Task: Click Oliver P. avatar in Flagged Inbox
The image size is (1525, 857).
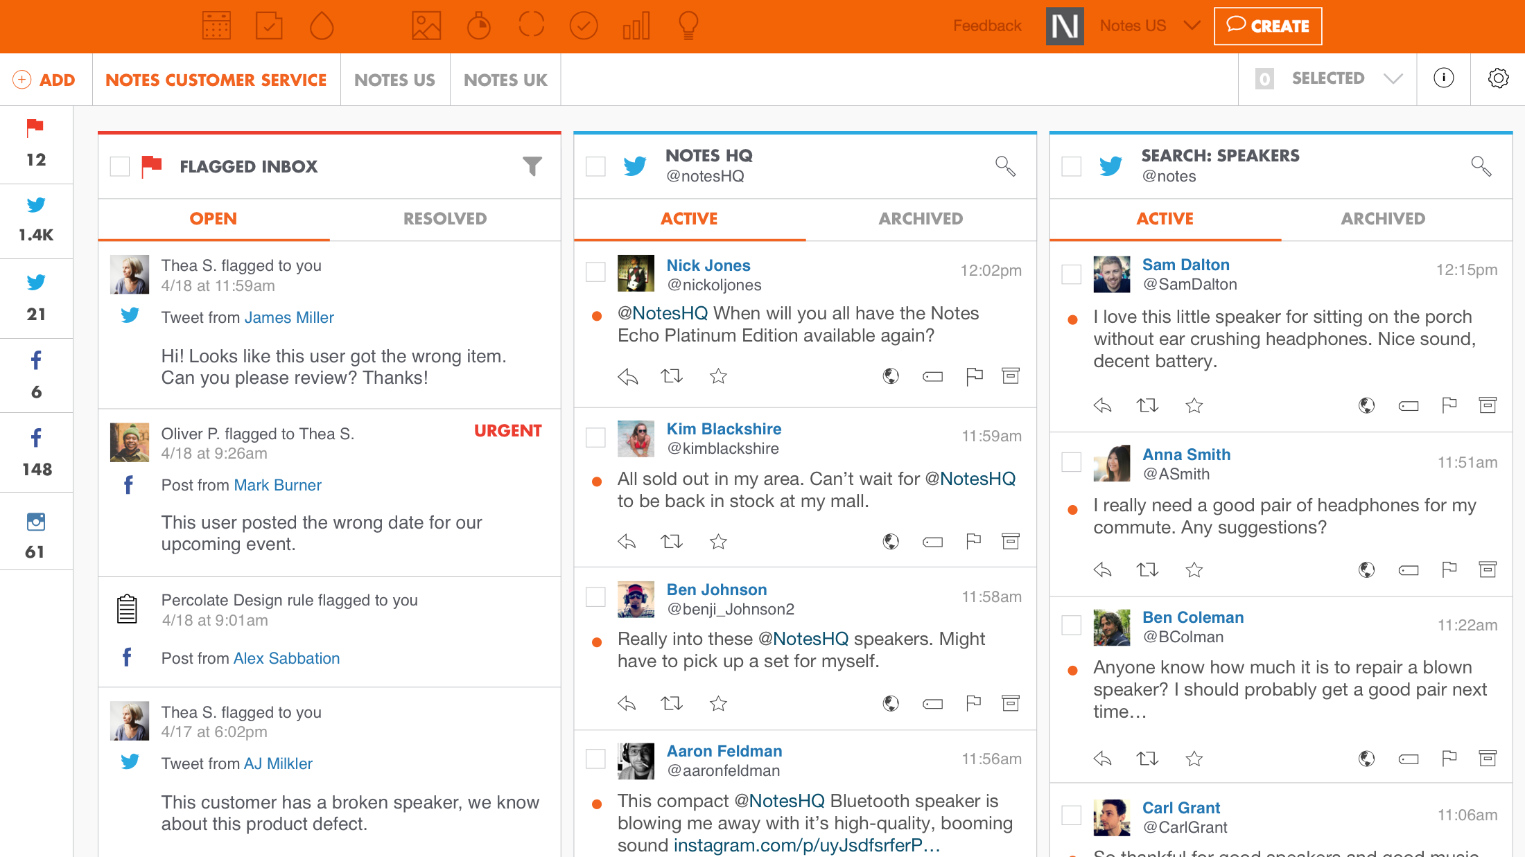Action: tap(130, 443)
